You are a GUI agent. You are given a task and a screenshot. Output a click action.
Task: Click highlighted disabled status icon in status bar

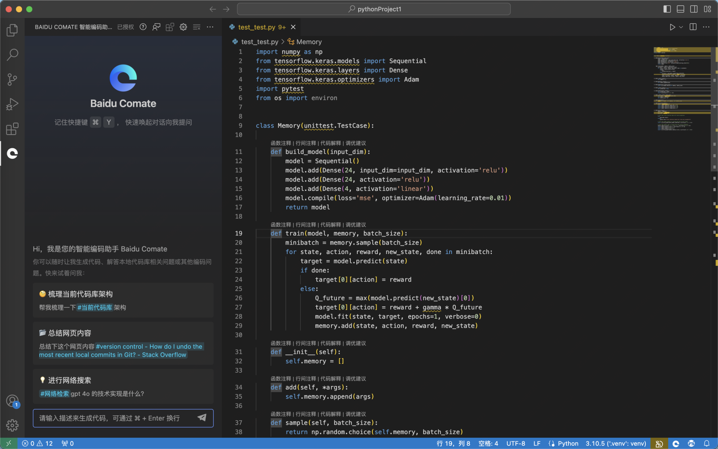(x=659, y=443)
